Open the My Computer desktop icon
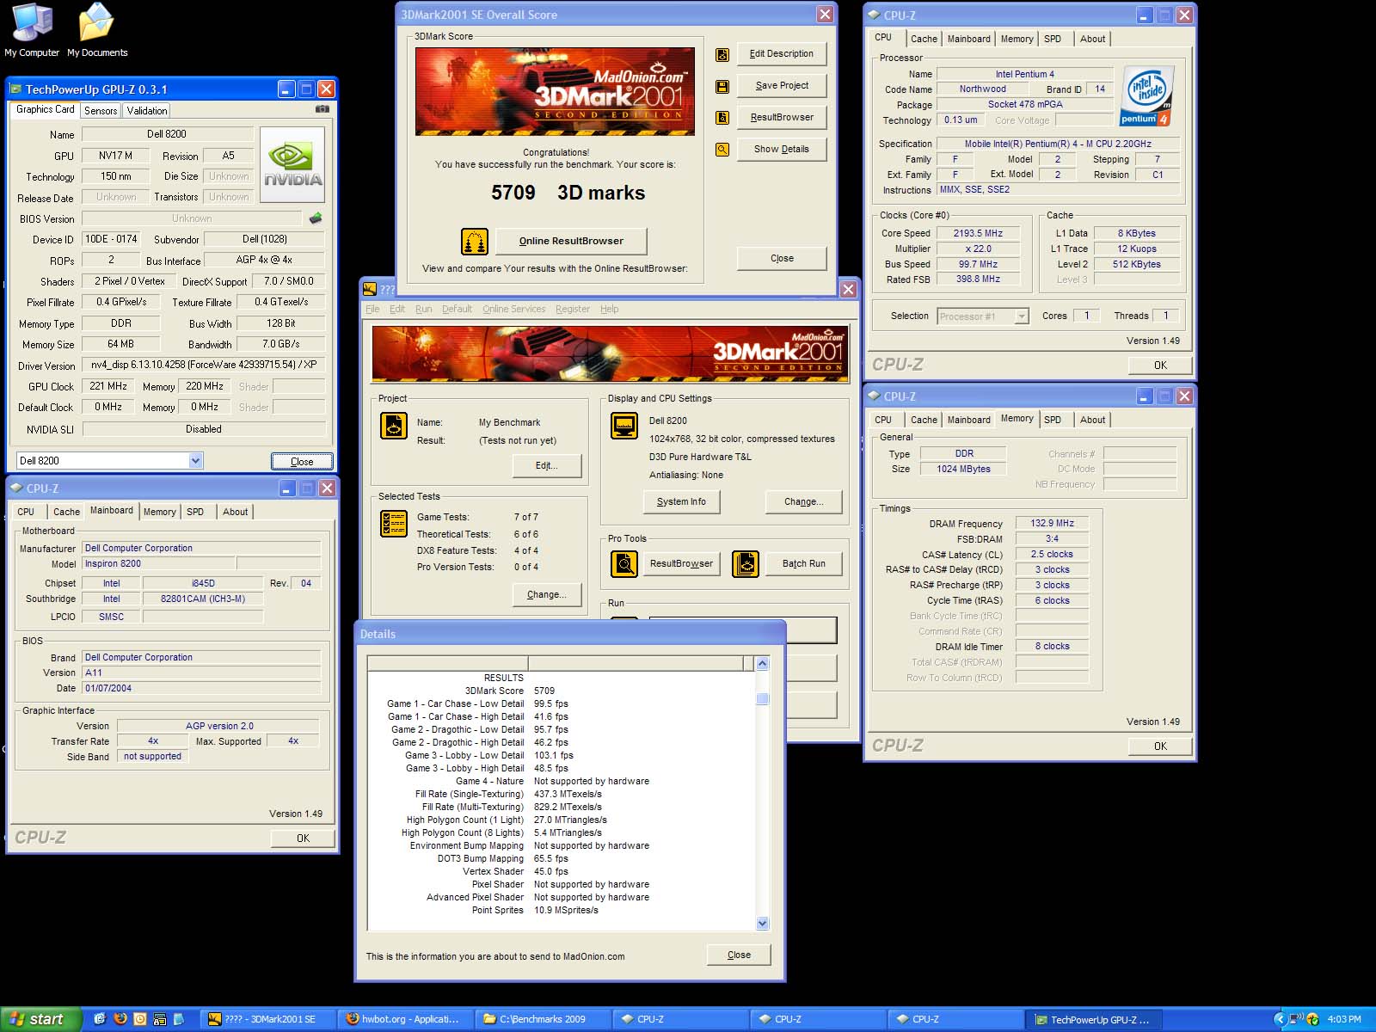 point(32,31)
